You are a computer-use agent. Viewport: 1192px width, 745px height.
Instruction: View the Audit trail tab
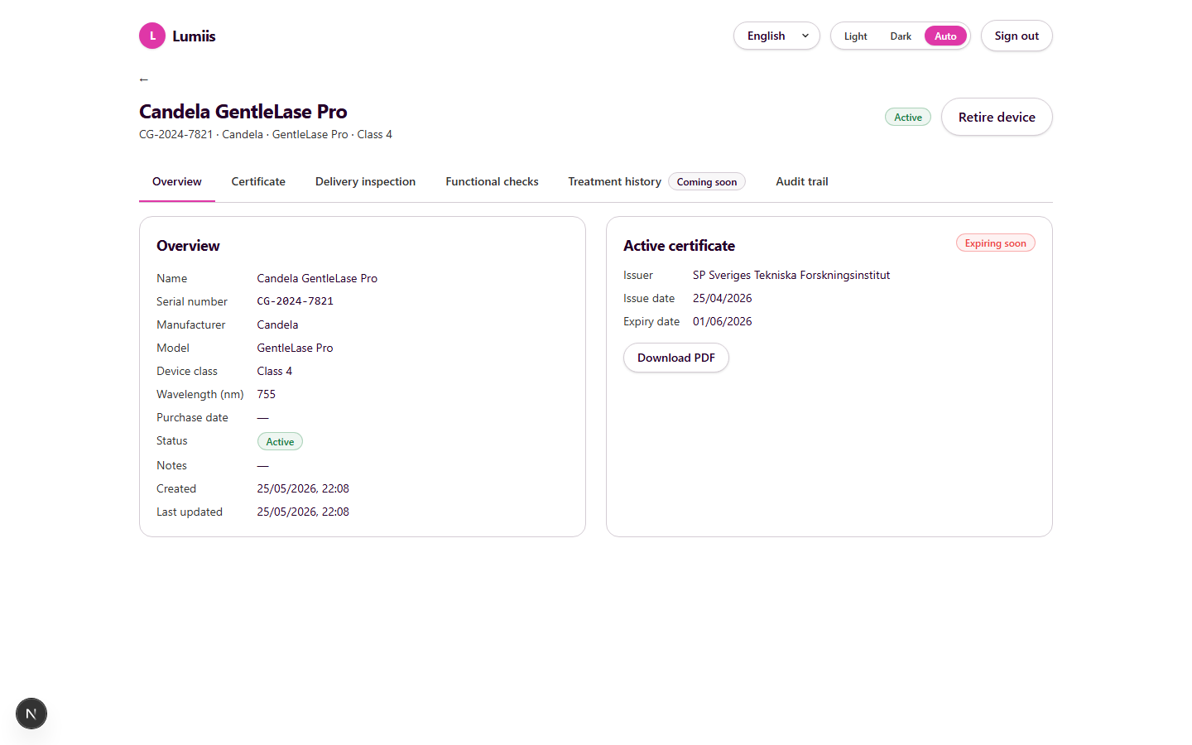click(x=802, y=181)
